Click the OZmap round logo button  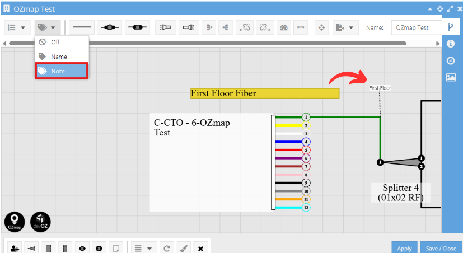15,222
